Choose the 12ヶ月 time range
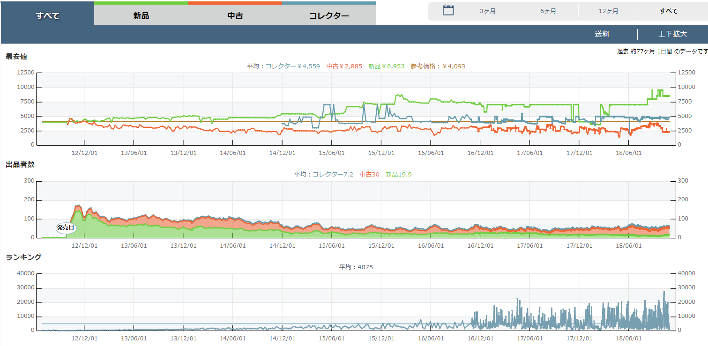This screenshot has height=346, width=708. point(608,11)
